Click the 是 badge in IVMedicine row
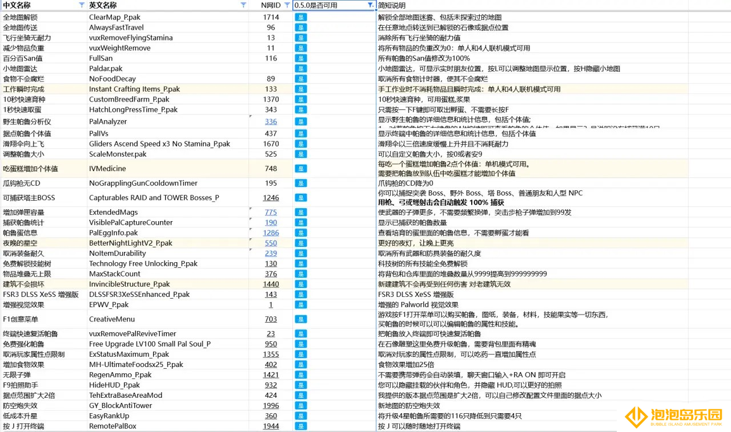 [301, 169]
